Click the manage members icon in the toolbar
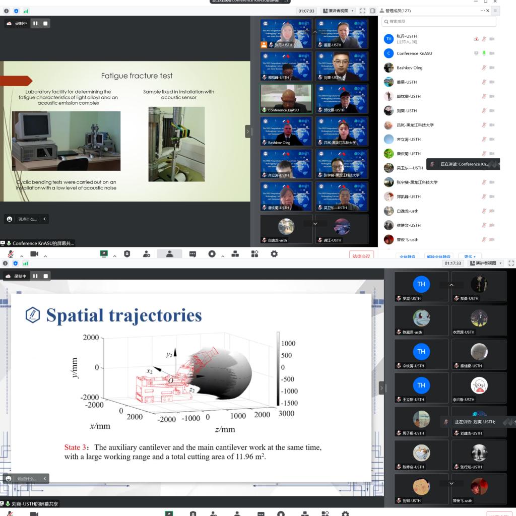This screenshot has height=516, width=516. point(169,254)
